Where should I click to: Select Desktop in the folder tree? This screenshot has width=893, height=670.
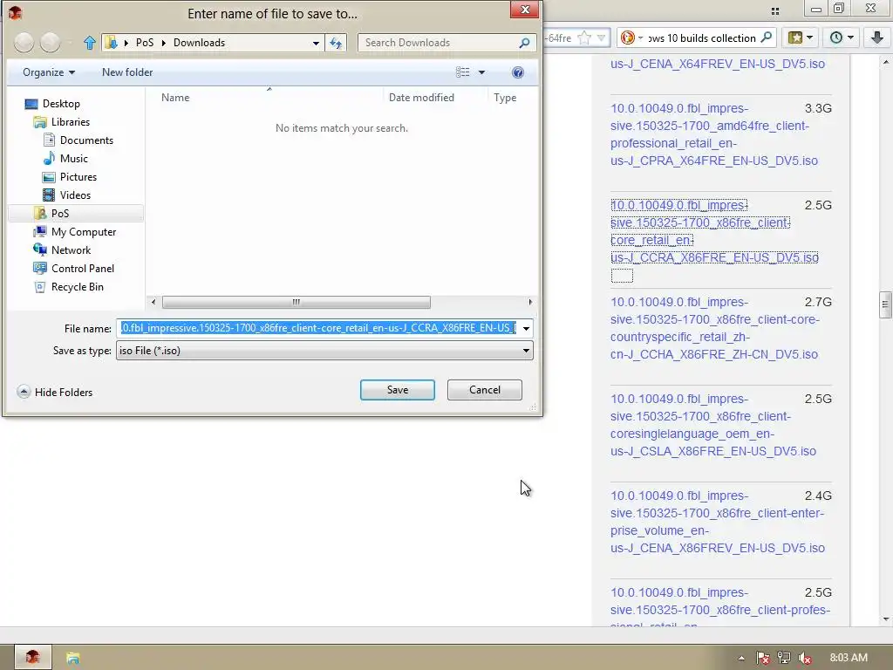pyautogui.click(x=52, y=104)
